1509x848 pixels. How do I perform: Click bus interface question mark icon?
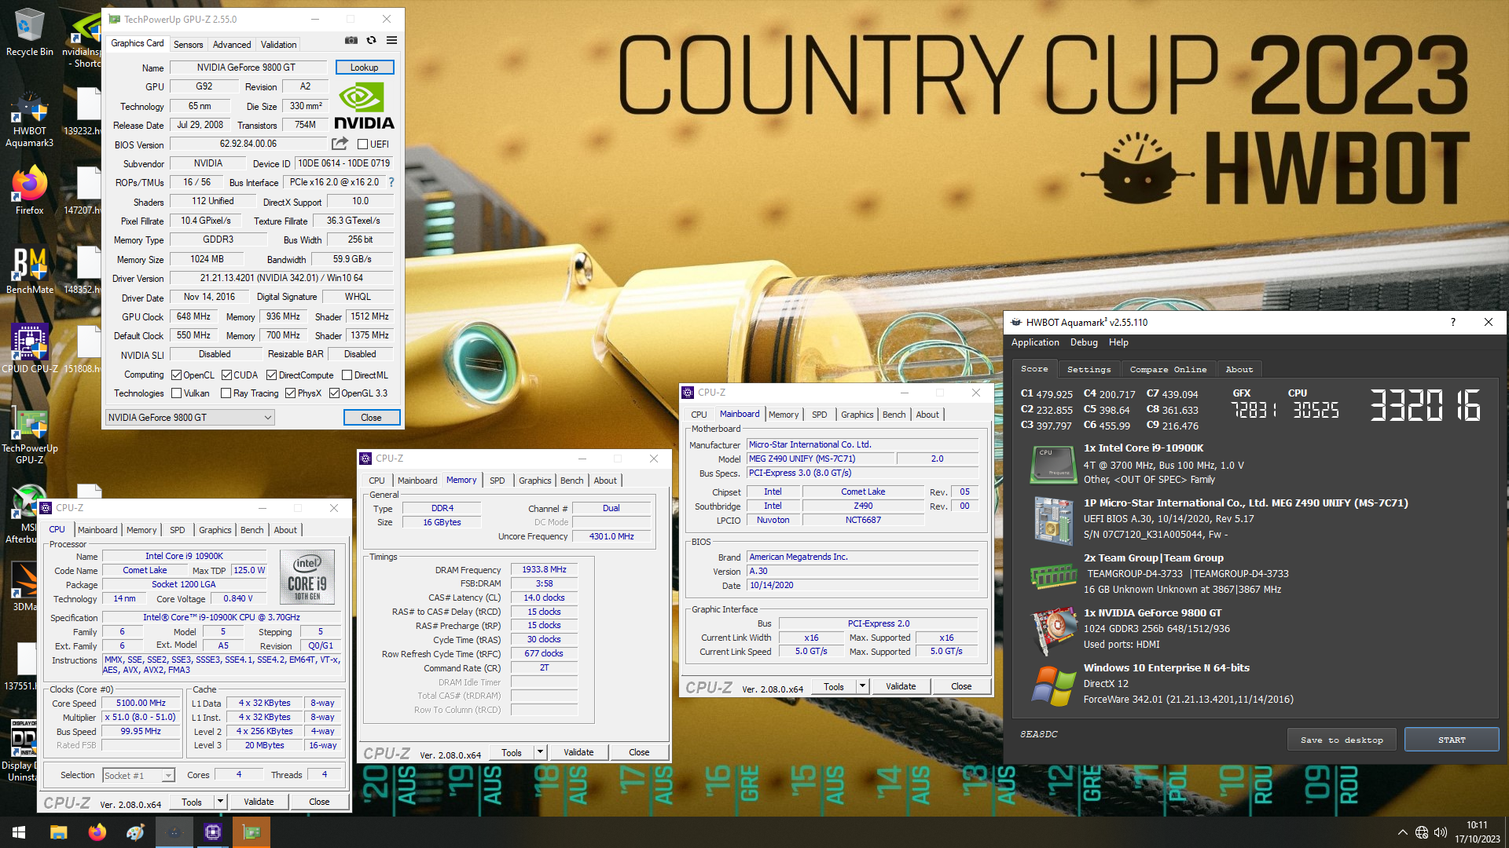tap(391, 182)
